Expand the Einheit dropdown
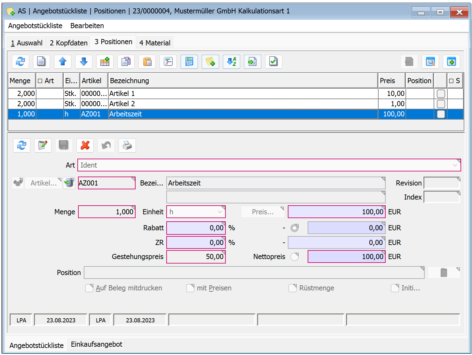472x355 pixels. [220, 212]
